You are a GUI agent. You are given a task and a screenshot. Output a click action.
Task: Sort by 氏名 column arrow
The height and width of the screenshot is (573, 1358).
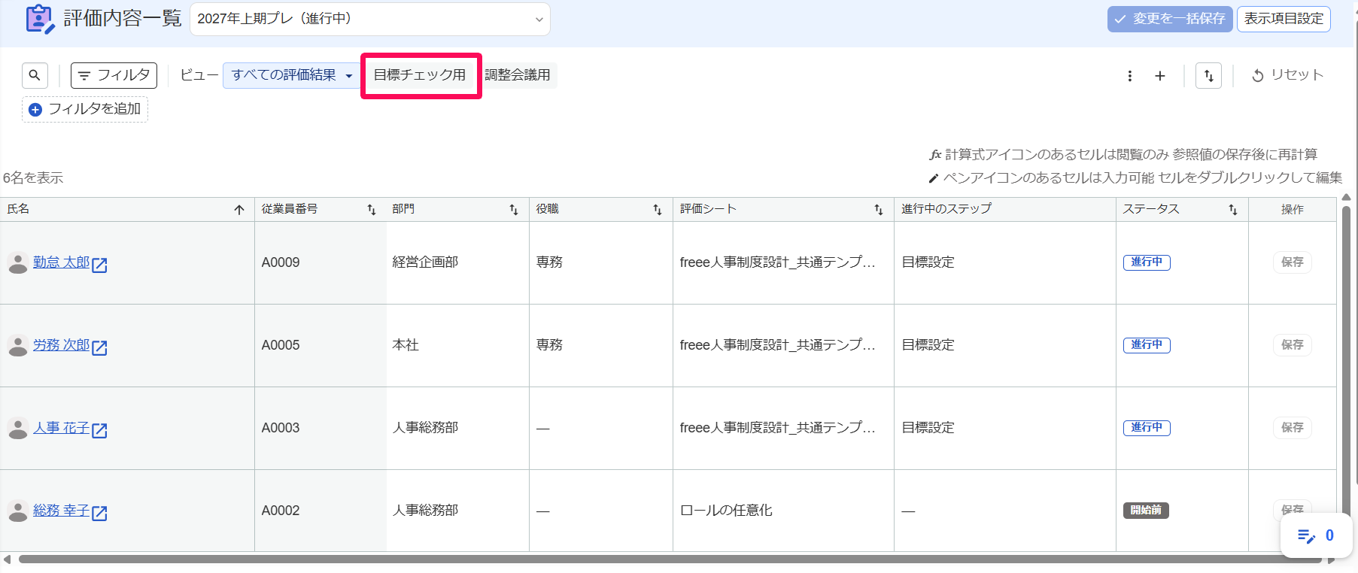point(239,210)
